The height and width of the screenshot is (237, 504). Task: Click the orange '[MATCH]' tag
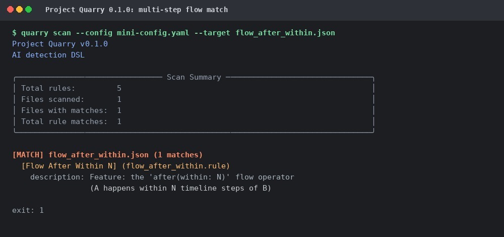click(x=28, y=155)
